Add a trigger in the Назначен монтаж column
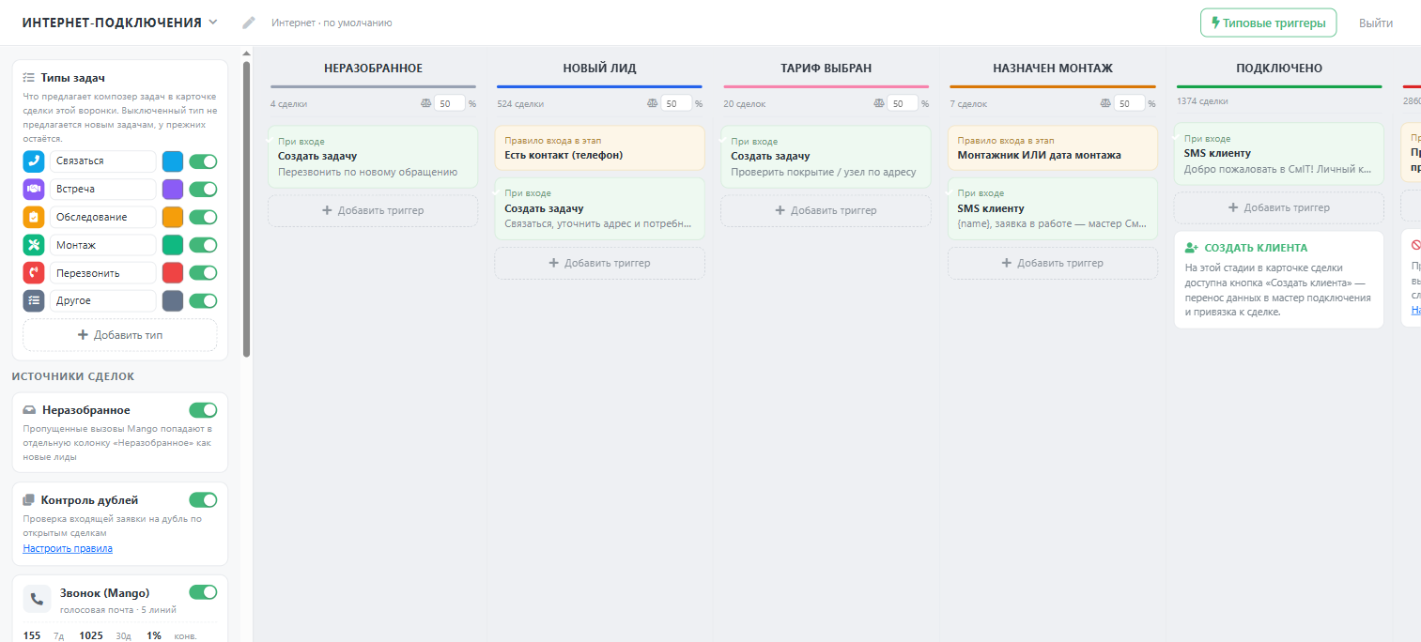Screen dimensions: 1421x642 pyautogui.click(x=1053, y=263)
